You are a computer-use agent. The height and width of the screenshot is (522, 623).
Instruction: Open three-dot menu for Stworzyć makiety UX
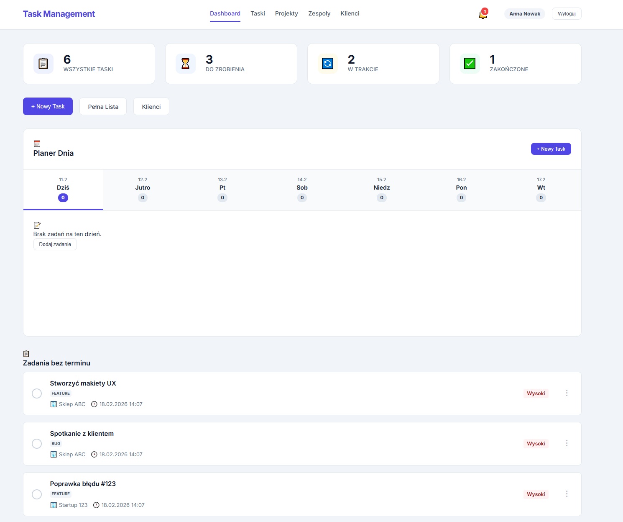point(567,393)
